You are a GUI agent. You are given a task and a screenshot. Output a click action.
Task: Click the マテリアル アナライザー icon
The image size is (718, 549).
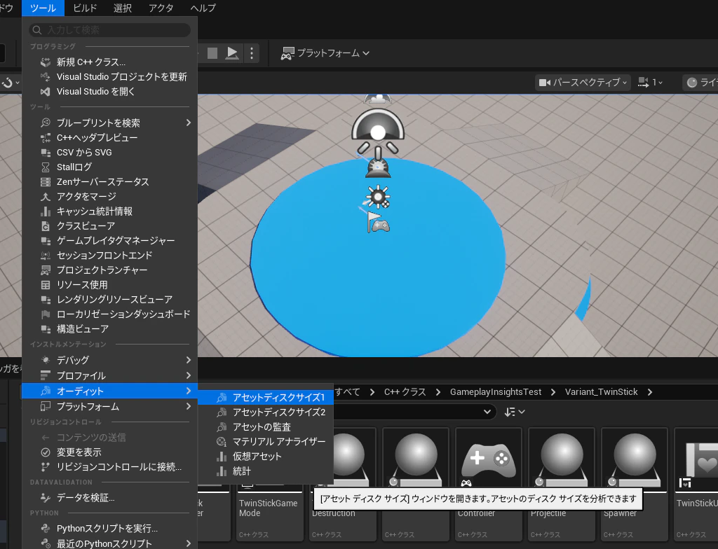222,441
